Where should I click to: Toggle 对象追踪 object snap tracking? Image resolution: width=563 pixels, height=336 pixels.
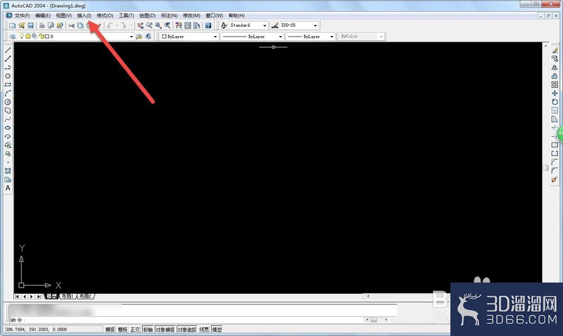(187, 329)
